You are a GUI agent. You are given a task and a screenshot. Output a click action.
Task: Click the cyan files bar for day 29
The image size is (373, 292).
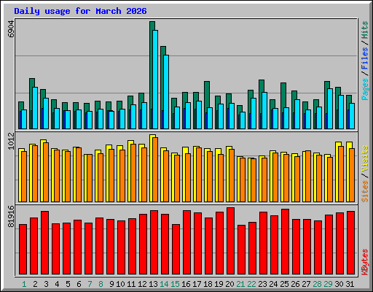coord(330,109)
